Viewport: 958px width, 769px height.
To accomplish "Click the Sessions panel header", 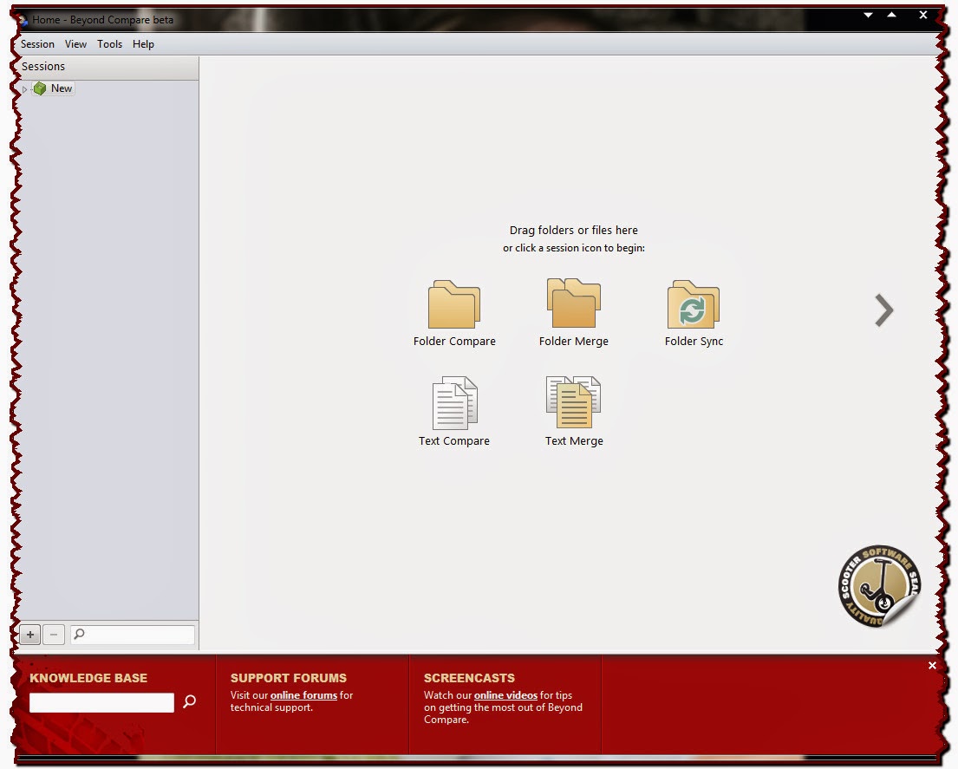I will [107, 67].
